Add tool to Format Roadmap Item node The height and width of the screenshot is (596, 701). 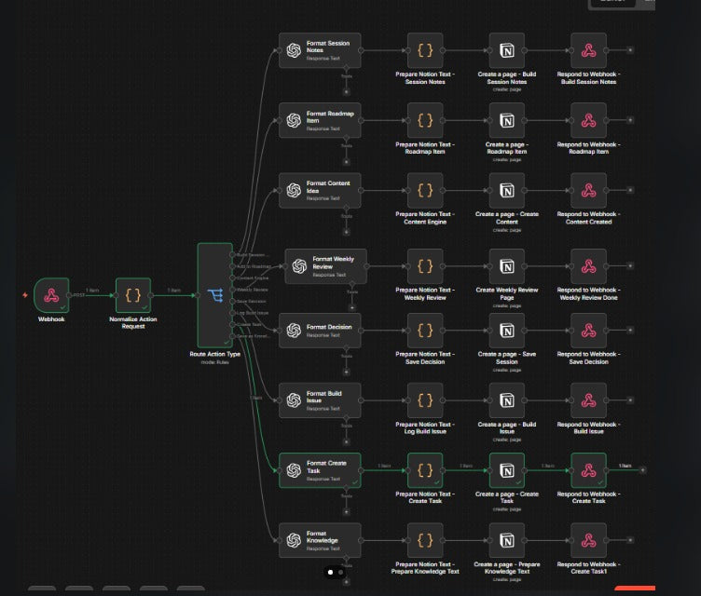[346, 162]
